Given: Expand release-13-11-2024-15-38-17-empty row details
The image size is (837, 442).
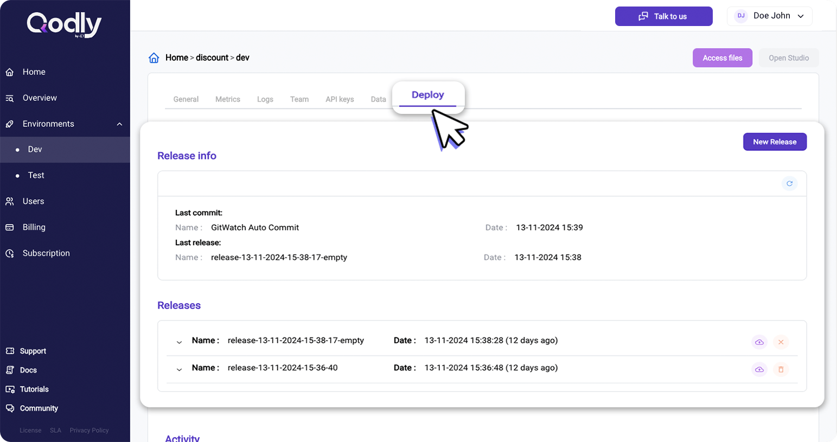Looking at the screenshot, I should pos(179,342).
